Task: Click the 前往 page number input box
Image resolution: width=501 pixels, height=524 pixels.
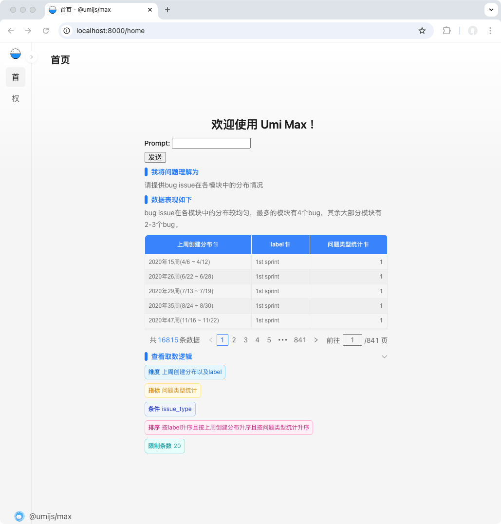Action: pos(352,340)
